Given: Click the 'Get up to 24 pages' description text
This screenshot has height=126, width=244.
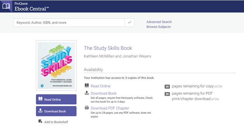Looking at the screenshot, I should pos(121,115).
